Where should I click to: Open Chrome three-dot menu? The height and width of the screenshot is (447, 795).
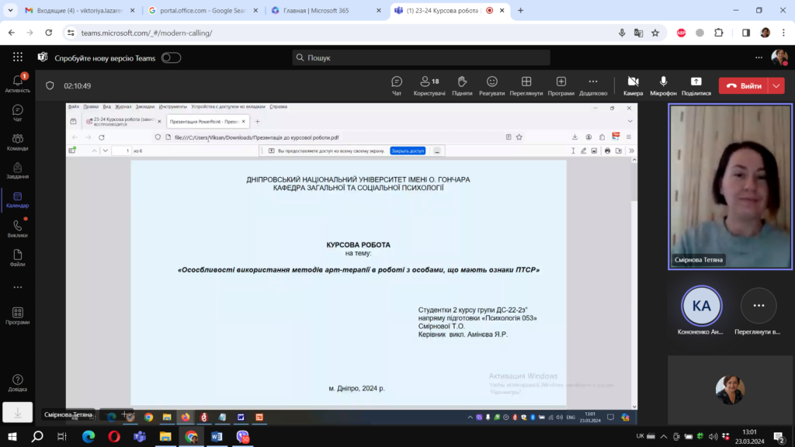pyautogui.click(x=783, y=33)
